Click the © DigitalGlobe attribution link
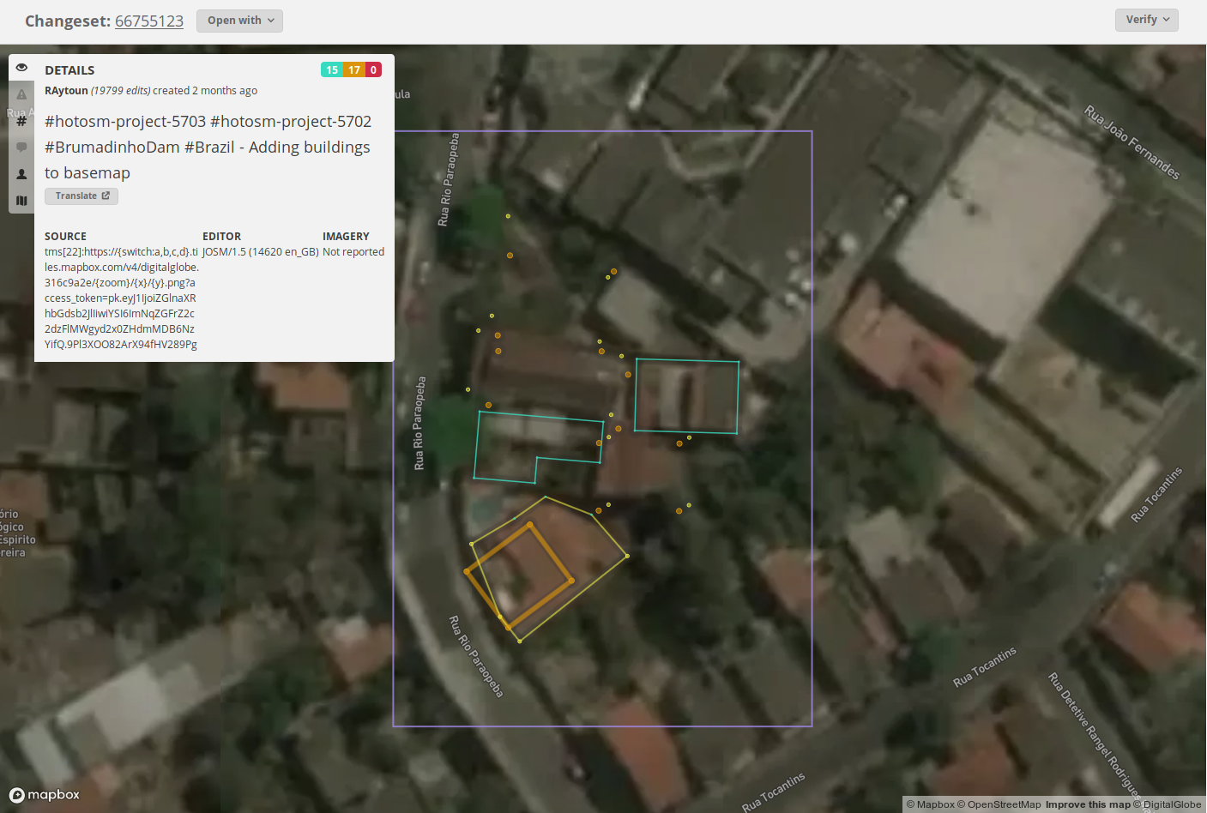Viewport: 1207px width, 813px height. coord(1167,804)
